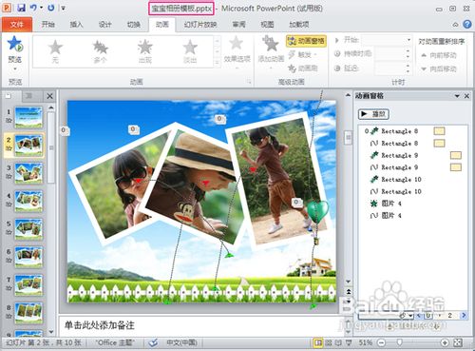The width and height of the screenshot is (475, 351).
Task: Switch to Outline tab in left pane
Action: click(29, 96)
